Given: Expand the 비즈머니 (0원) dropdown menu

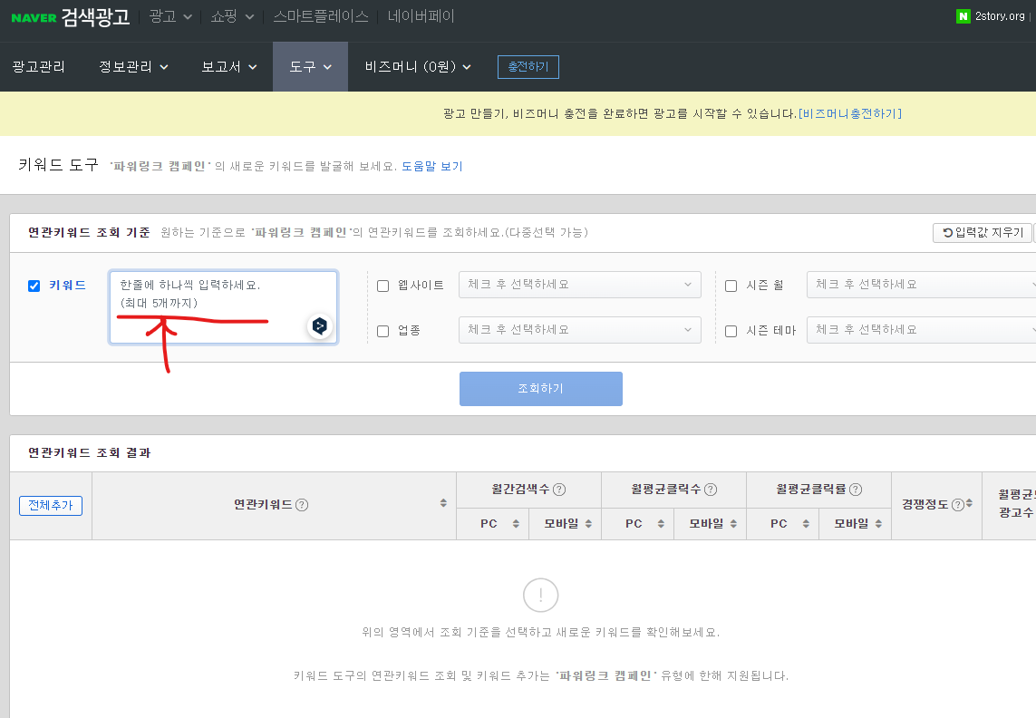Looking at the screenshot, I should coord(416,66).
